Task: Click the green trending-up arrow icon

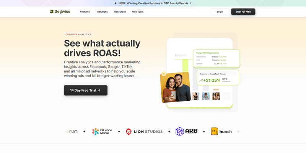Action: click(201, 81)
